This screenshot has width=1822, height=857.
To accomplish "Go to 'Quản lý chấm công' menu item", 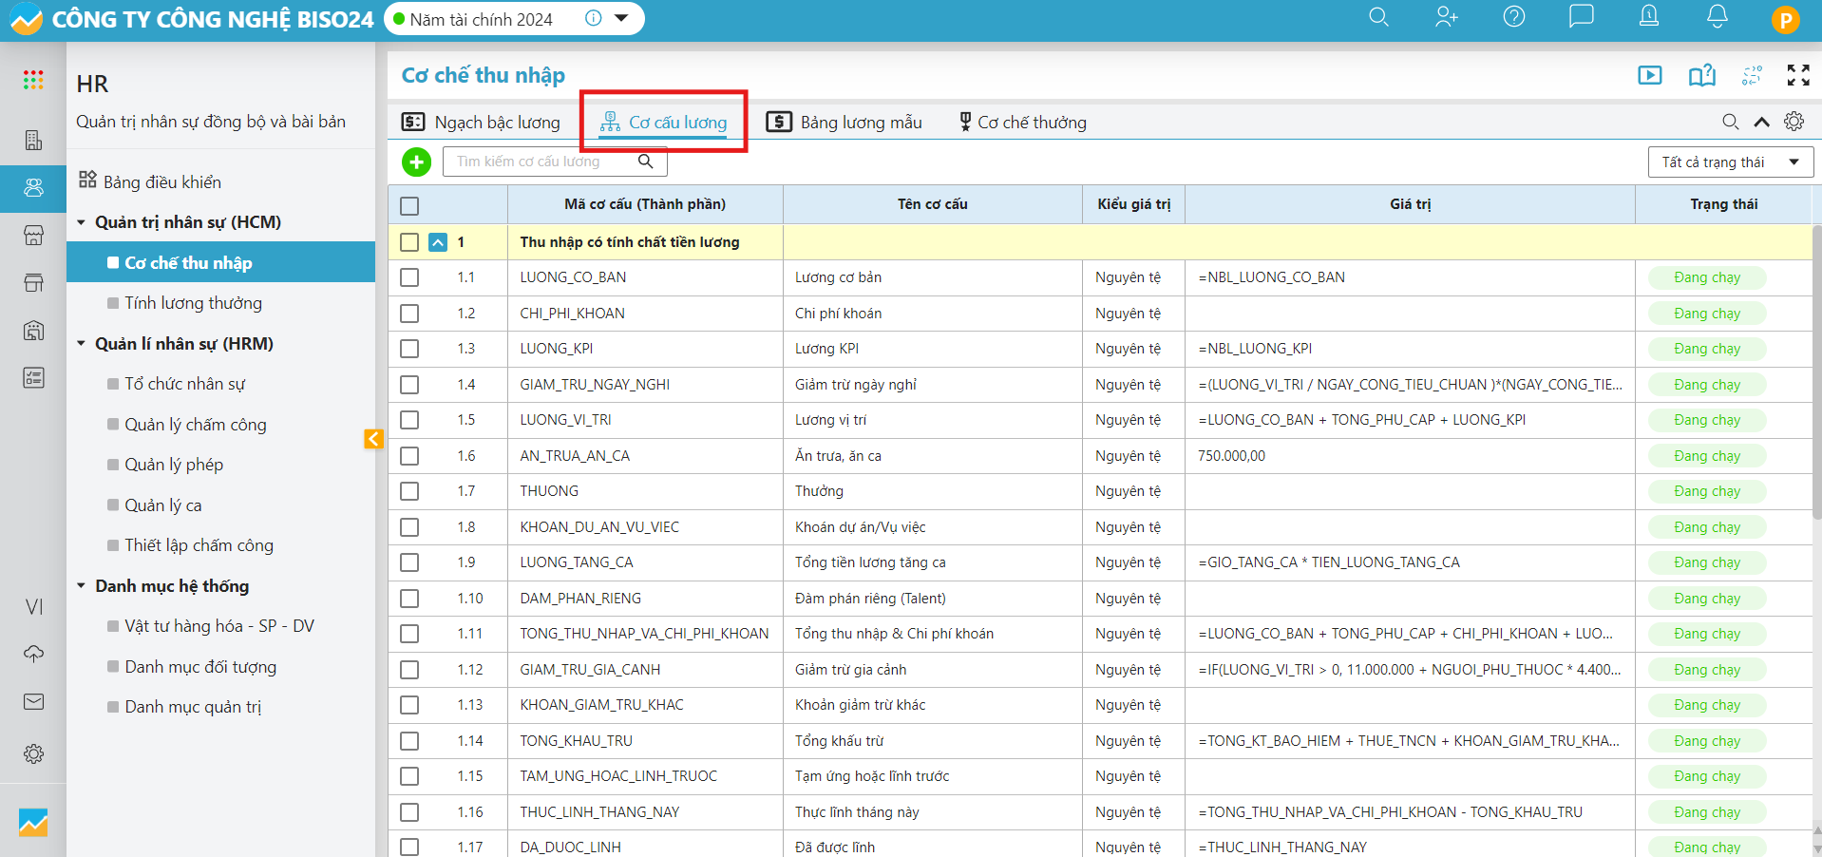I will [195, 425].
